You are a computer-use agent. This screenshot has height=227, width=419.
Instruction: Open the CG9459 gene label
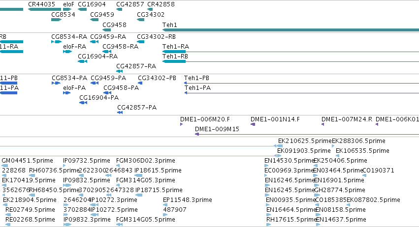click(102, 14)
